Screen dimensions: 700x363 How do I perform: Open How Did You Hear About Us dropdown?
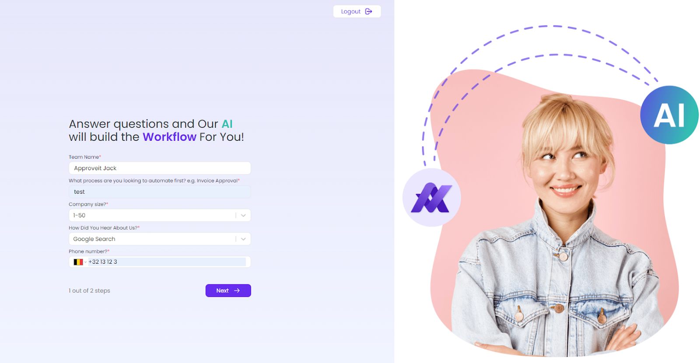(x=160, y=239)
